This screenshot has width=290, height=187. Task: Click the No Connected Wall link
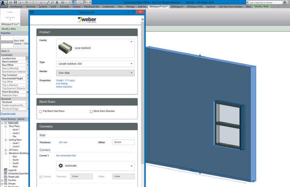click(66, 156)
